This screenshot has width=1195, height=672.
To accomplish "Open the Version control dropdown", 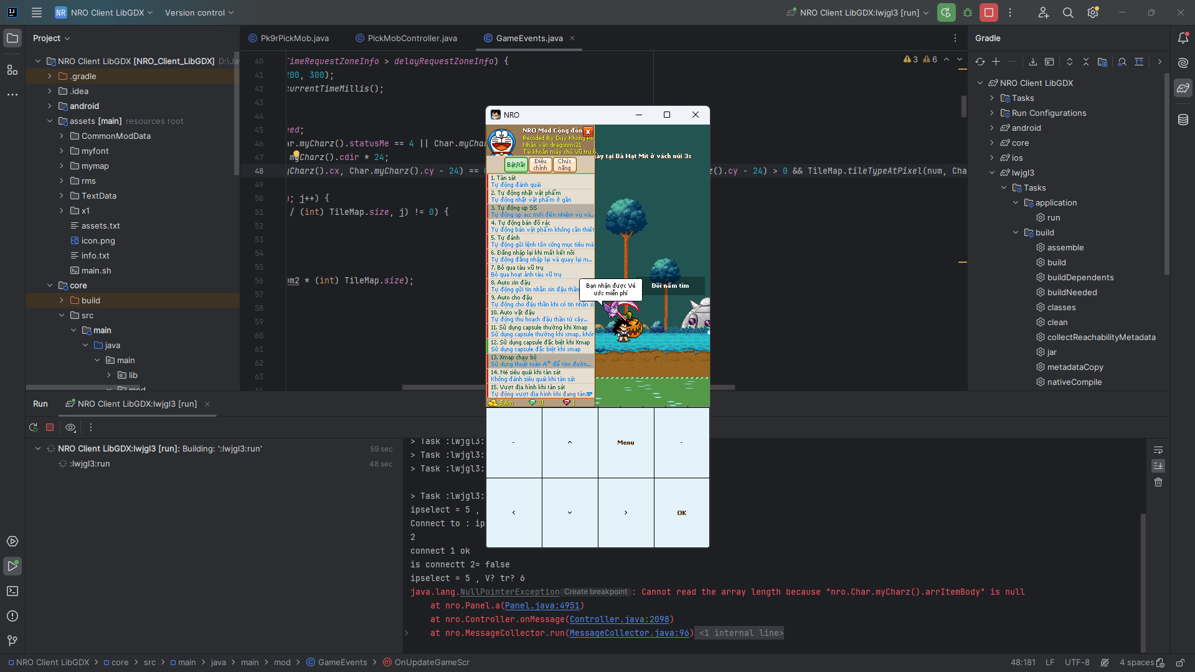I will pyautogui.click(x=199, y=12).
